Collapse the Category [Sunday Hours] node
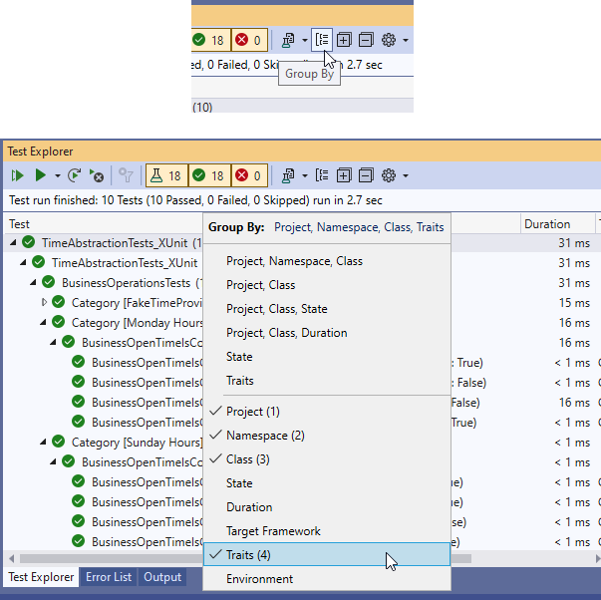Viewport: 601px width, 600px height. [44, 443]
